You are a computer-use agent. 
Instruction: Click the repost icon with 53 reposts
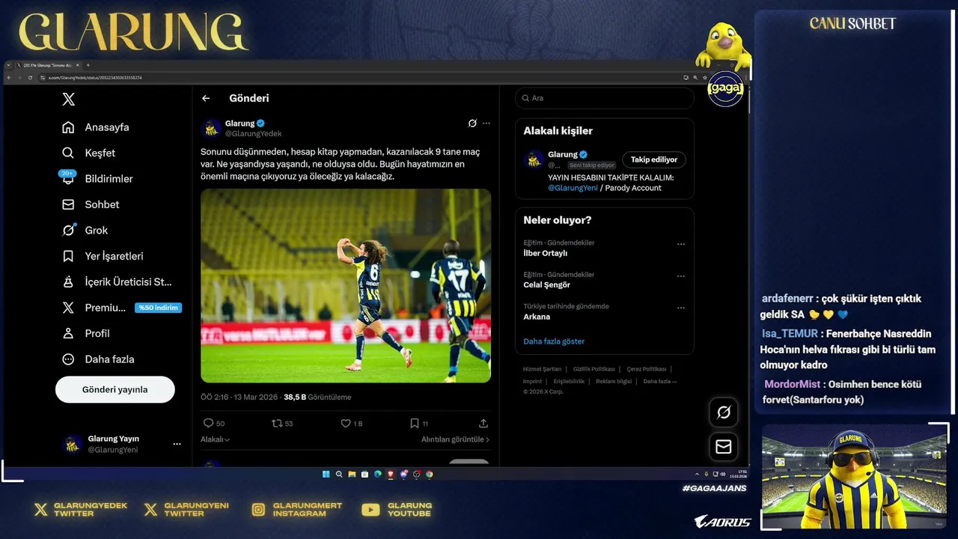[277, 423]
